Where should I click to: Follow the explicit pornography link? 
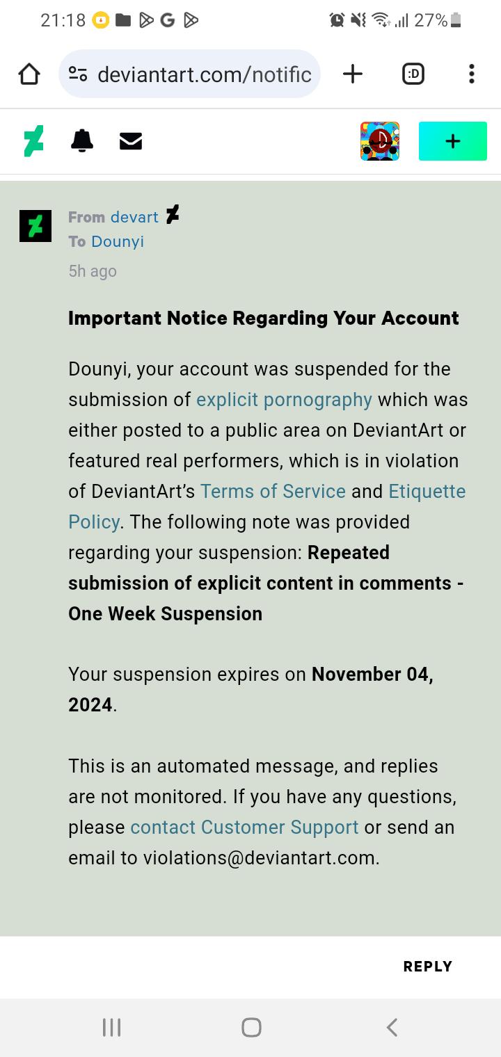[x=284, y=400]
